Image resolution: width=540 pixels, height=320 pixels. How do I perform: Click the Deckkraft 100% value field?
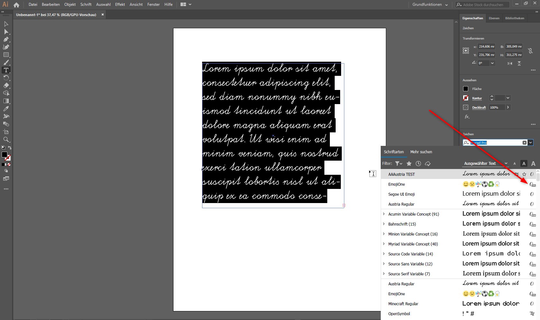[x=497, y=107]
